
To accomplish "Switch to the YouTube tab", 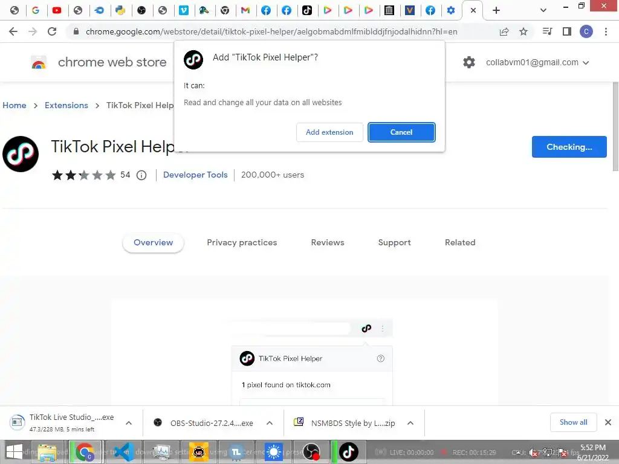I will (57, 10).
